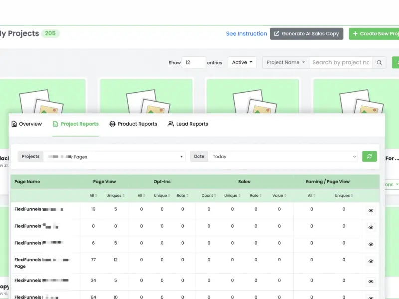The image size is (399, 299).
Task: Sort Earning Uniques column arrows
Action: [x=352, y=195]
